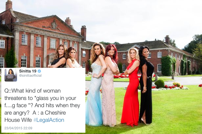The width and height of the screenshot is (202, 134).
Task: Click the blue verified badge icon
Action: tap(39, 71)
